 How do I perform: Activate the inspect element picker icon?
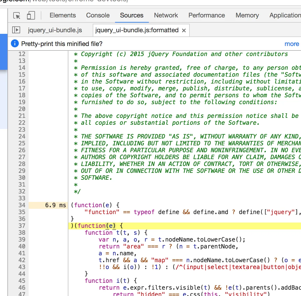(17, 16)
